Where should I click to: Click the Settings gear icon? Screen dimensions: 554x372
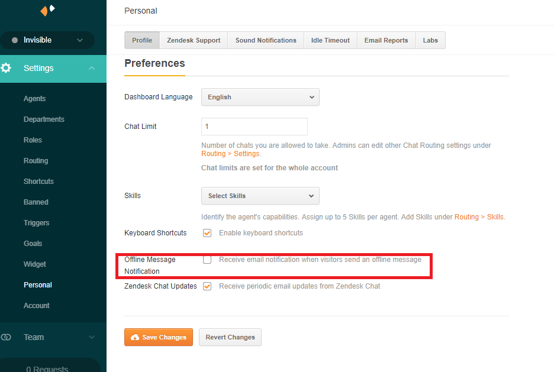(x=7, y=68)
